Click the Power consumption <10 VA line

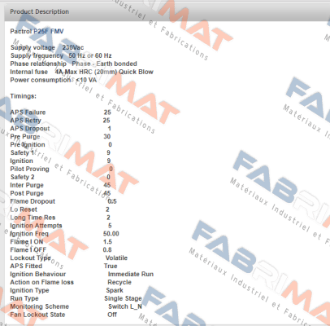click(x=54, y=80)
